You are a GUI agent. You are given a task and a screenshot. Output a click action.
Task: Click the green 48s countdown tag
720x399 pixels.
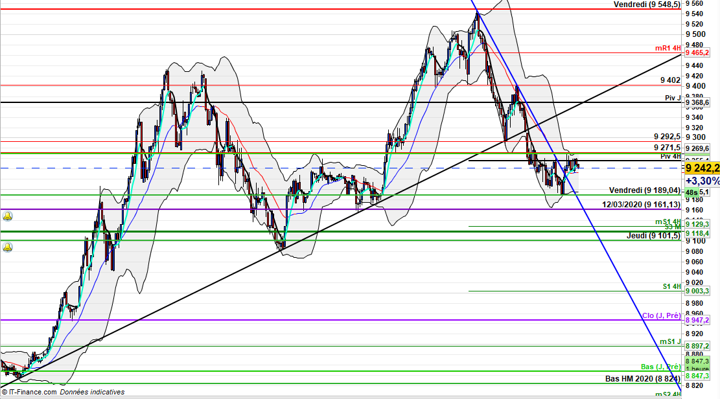691,192
